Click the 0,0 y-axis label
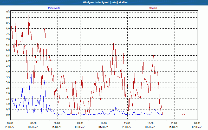Image resolution: width=208 pixels, height=130 pixels. [8, 115]
